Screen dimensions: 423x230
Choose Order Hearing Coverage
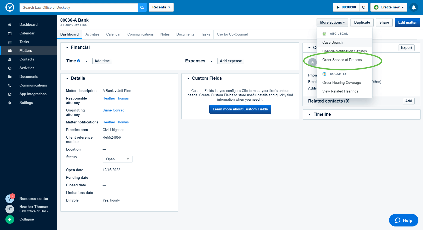pos(345,83)
